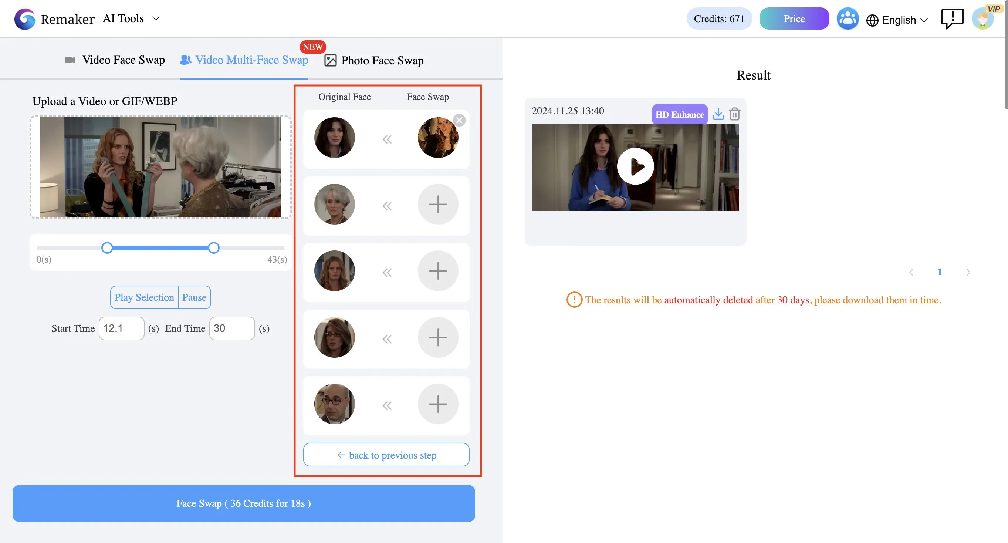
Task: Expand the AI Tools dropdown
Action: [131, 18]
